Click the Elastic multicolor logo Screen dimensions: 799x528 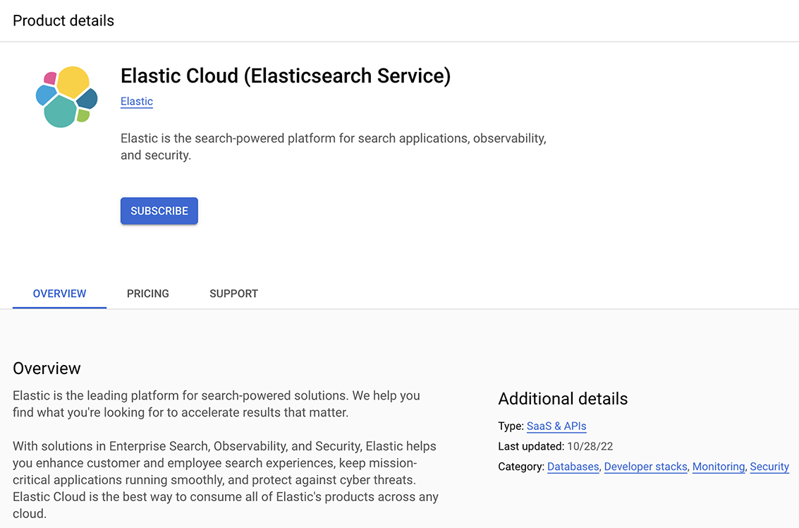[67, 97]
